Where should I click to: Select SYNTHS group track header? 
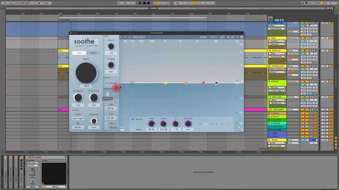[277, 82]
